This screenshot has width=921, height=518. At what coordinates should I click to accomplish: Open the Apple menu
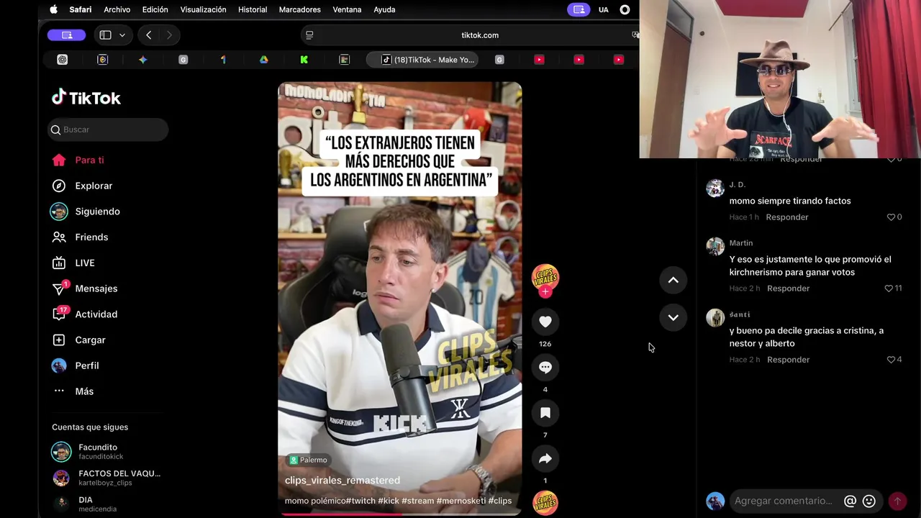coord(53,9)
